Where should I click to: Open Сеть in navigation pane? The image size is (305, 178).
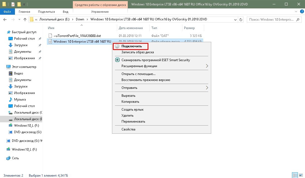(x=15, y=158)
